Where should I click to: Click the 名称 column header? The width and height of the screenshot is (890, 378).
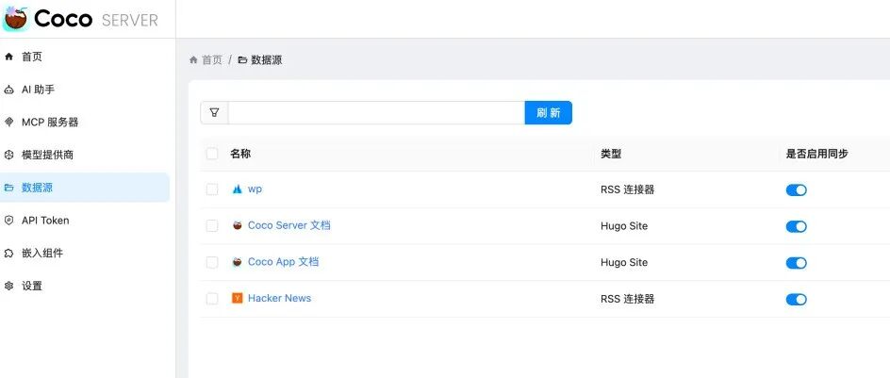click(x=240, y=154)
